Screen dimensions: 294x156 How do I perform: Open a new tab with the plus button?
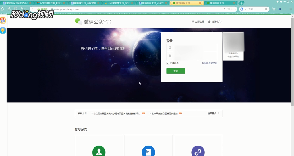(x=241, y=3)
